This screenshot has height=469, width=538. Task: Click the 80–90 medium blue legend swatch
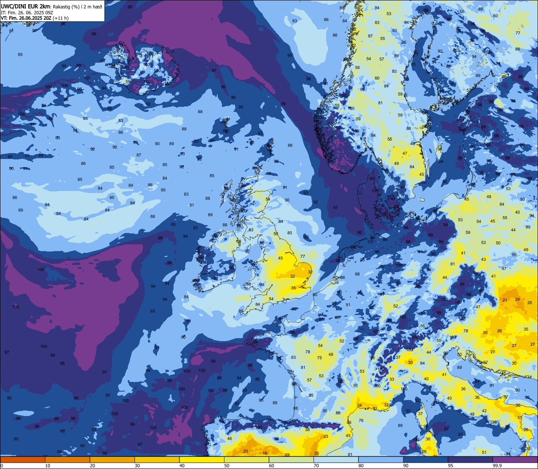coord(381,460)
